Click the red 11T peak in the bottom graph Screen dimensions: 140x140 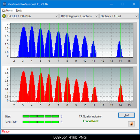(x=95, y=94)
